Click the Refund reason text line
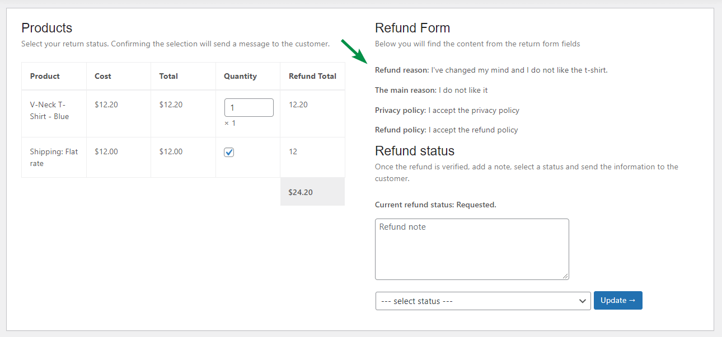The width and height of the screenshot is (722, 337). tap(491, 70)
